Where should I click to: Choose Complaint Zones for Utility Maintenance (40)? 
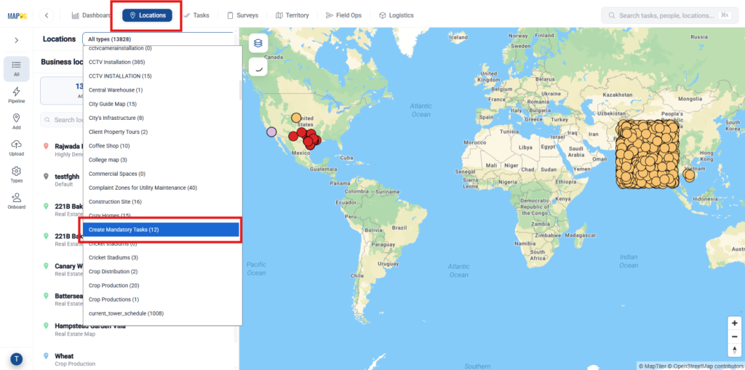coord(162,188)
